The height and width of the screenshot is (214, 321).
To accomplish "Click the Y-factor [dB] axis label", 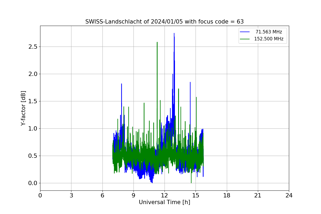I will tap(24, 108).
